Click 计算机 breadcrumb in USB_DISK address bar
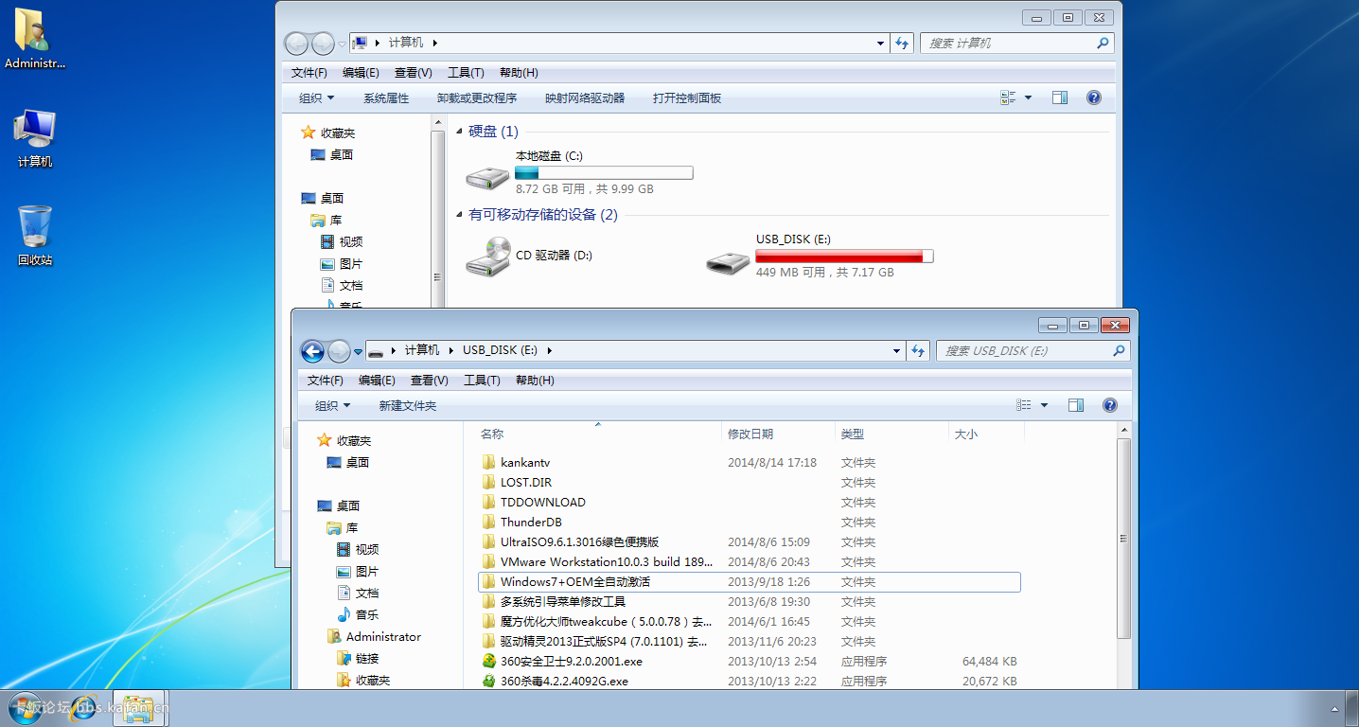 [x=422, y=350]
